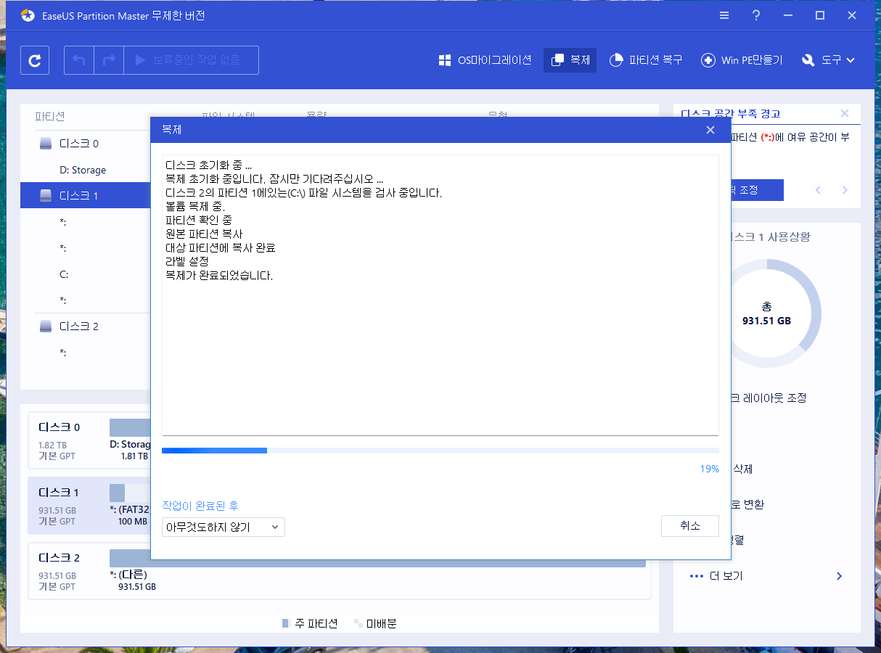The width and height of the screenshot is (881, 653).
Task: Click the disk usage donut chart
Action: tap(766, 313)
